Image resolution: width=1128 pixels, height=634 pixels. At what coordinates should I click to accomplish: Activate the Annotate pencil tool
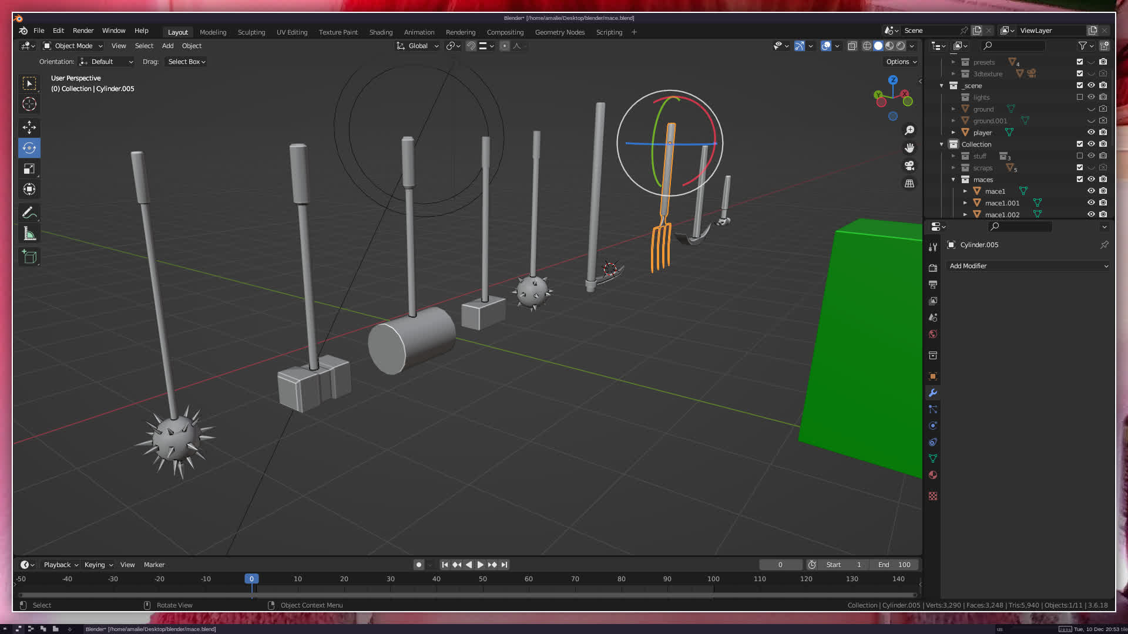[29, 213]
